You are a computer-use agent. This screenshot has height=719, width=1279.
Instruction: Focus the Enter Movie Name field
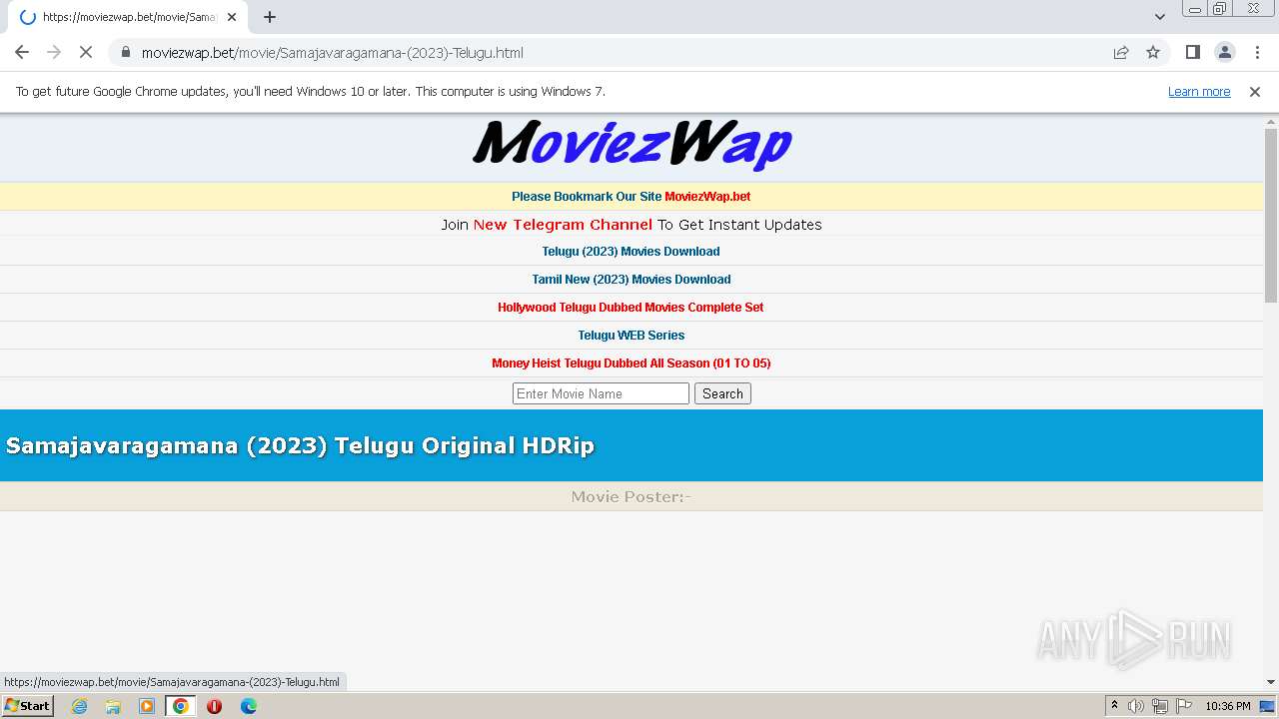601,393
